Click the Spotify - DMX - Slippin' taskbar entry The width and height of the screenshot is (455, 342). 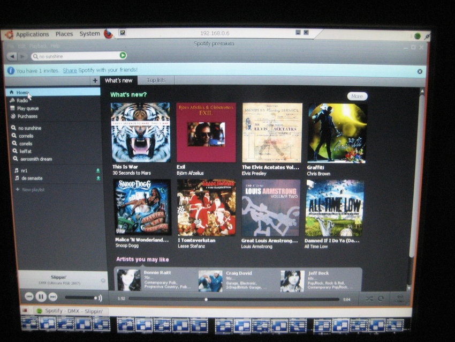click(x=71, y=311)
